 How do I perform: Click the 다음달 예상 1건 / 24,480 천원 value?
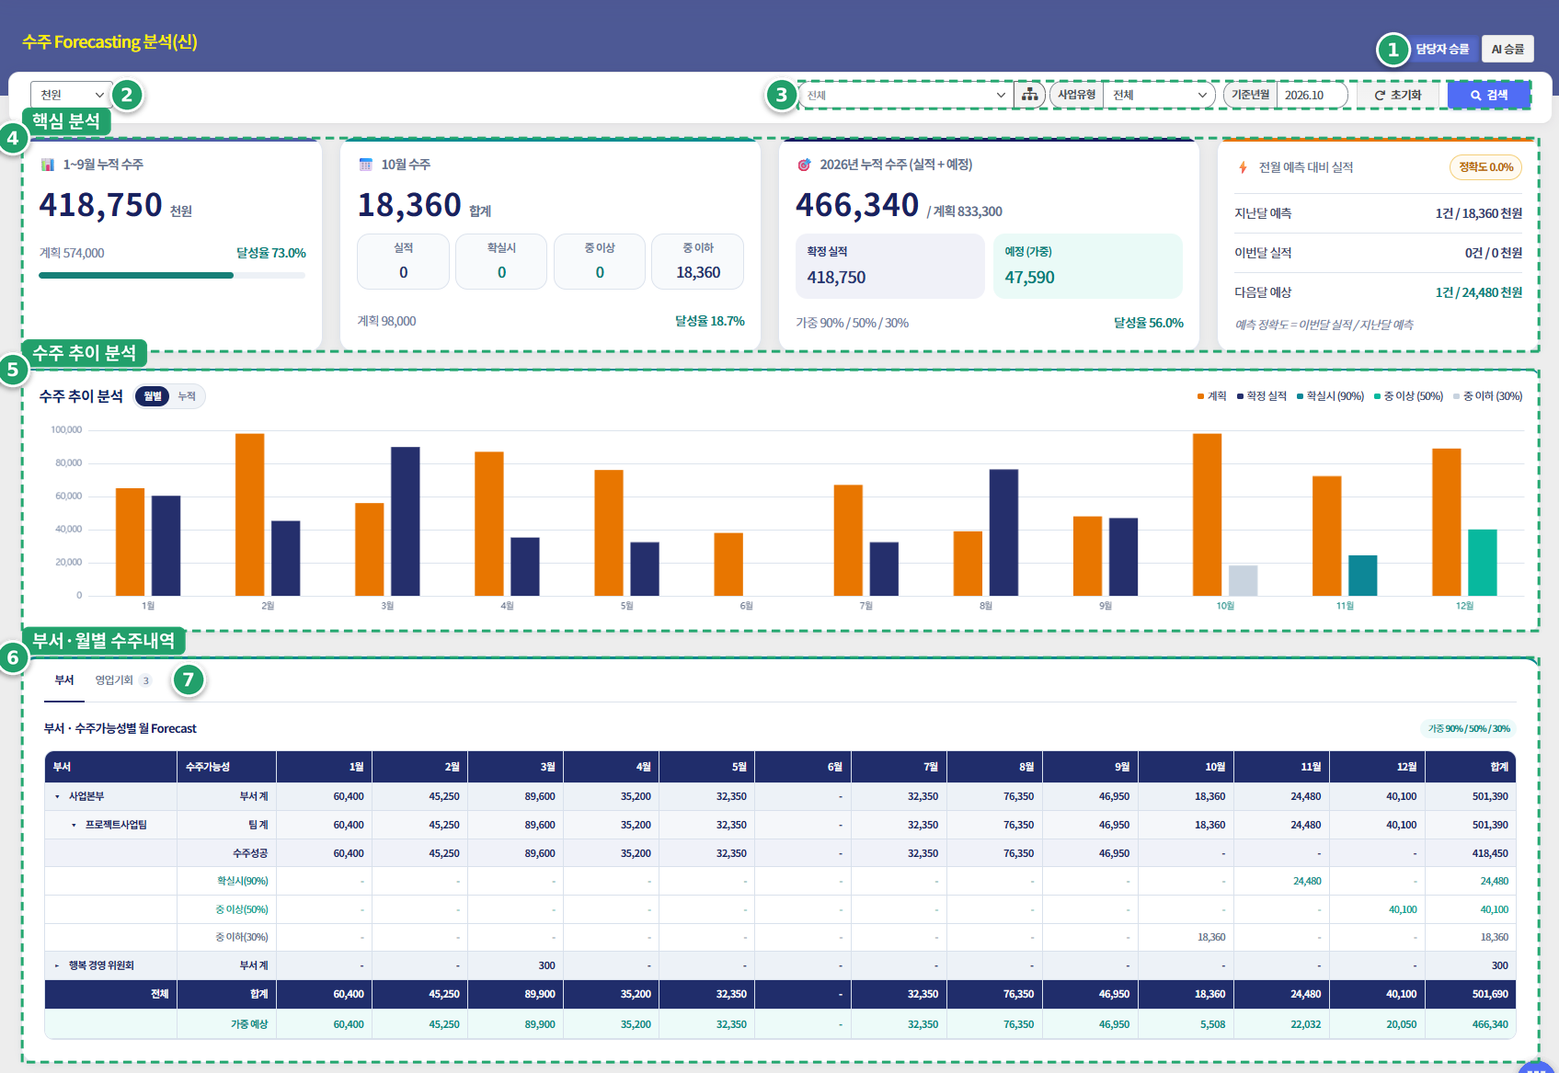(1479, 292)
